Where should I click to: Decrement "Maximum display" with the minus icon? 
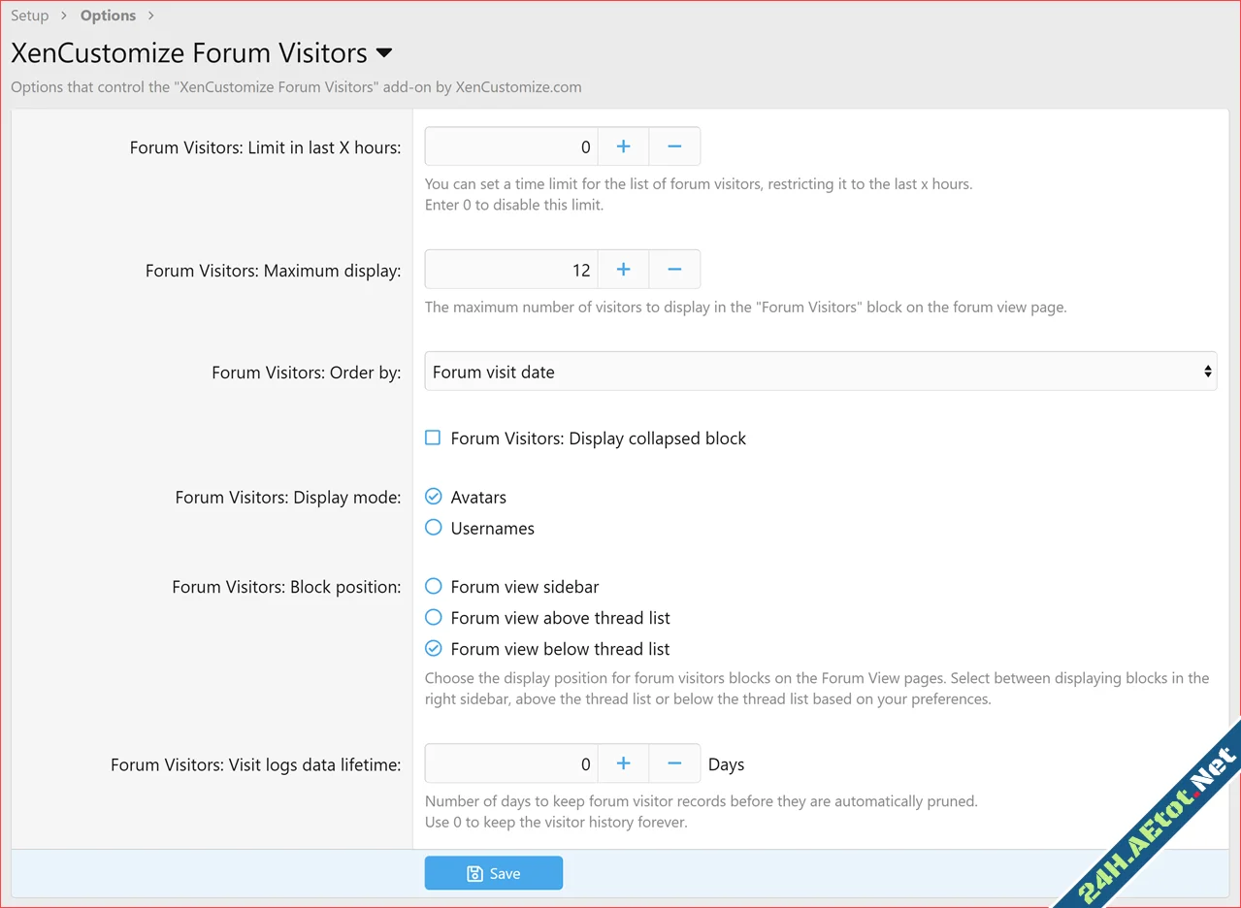pos(673,269)
